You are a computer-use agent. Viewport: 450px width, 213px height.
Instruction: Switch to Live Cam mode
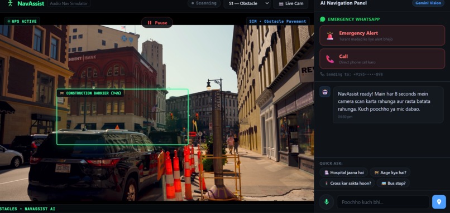(290, 3)
